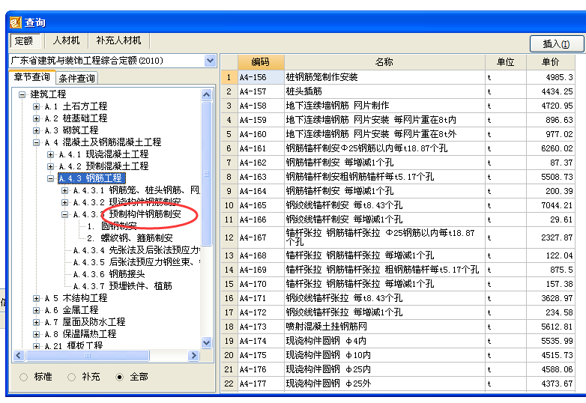
Task: Open the 补充人材机 tab
Action: point(118,40)
